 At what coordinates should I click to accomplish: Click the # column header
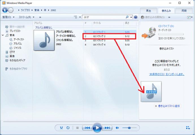tap(85, 23)
